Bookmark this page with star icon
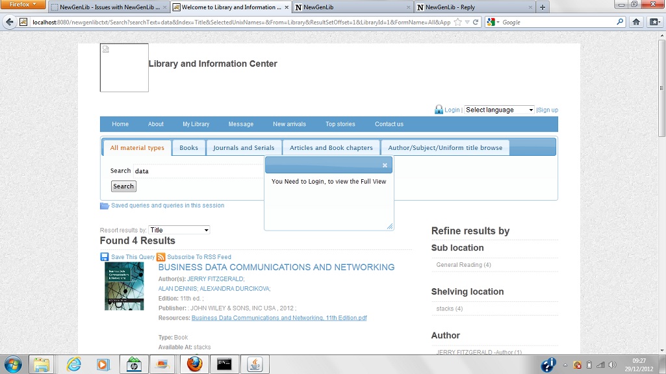This screenshot has width=666, height=374. click(x=458, y=22)
